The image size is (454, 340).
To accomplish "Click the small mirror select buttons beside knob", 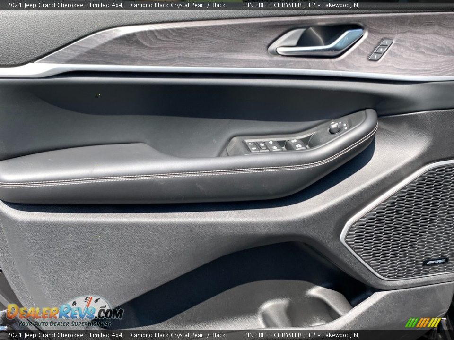I will [346, 126].
